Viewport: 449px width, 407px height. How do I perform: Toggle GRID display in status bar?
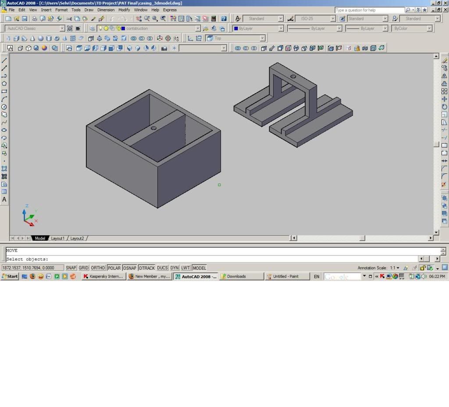[83, 268]
